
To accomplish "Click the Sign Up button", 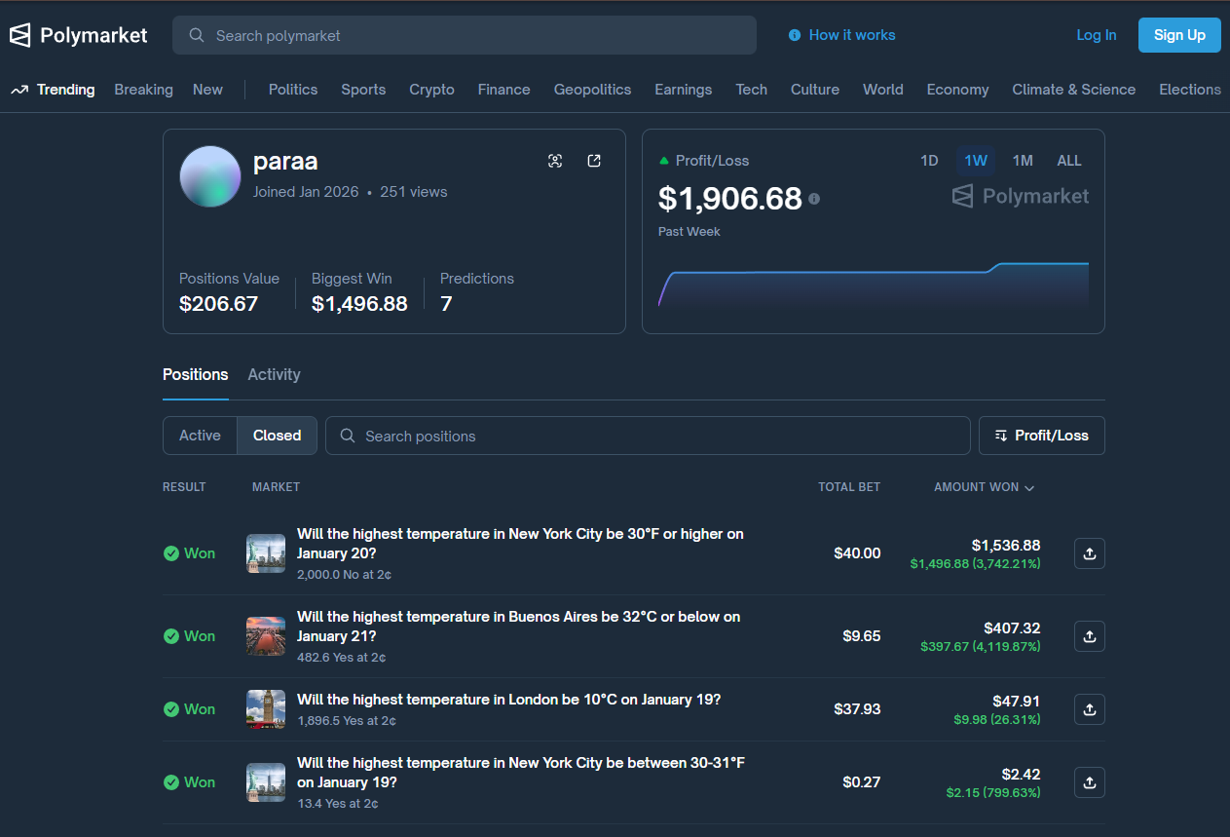I will 1179,35.
